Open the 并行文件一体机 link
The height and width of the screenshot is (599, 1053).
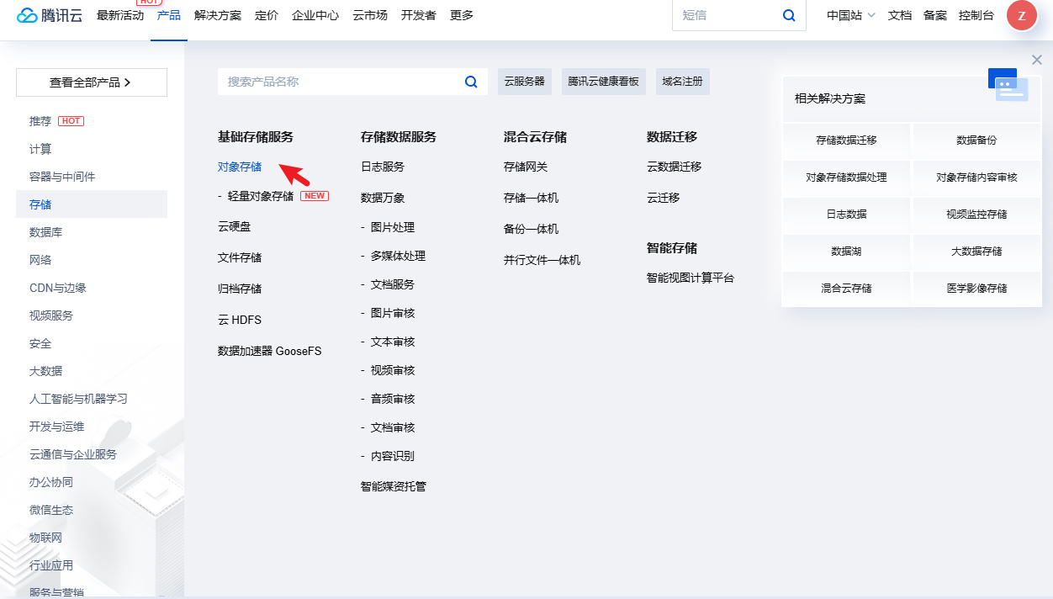tap(542, 260)
